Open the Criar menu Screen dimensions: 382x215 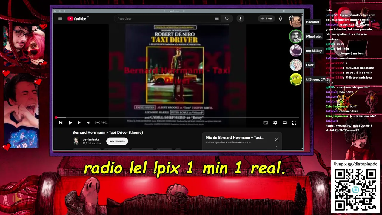266,19
